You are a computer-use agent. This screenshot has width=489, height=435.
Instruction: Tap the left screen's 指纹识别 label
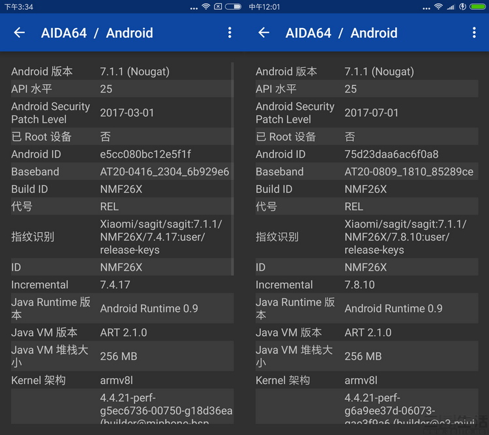[x=33, y=237]
